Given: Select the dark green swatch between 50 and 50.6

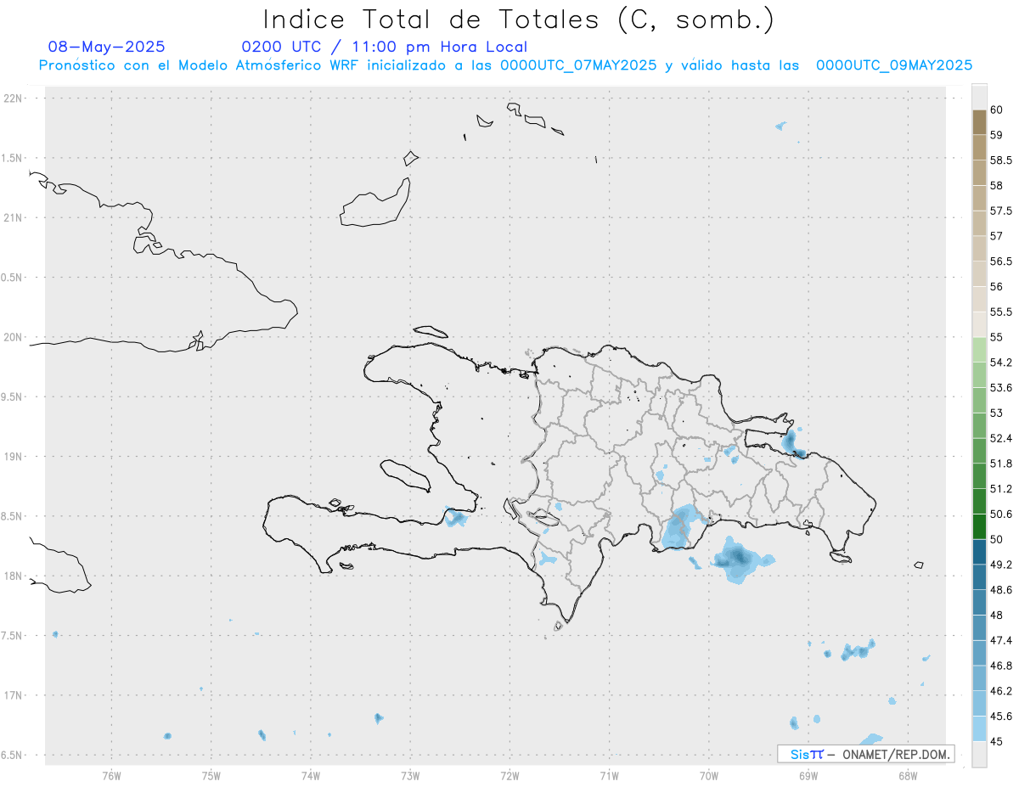Looking at the screenshot, I should coord(979,526).
